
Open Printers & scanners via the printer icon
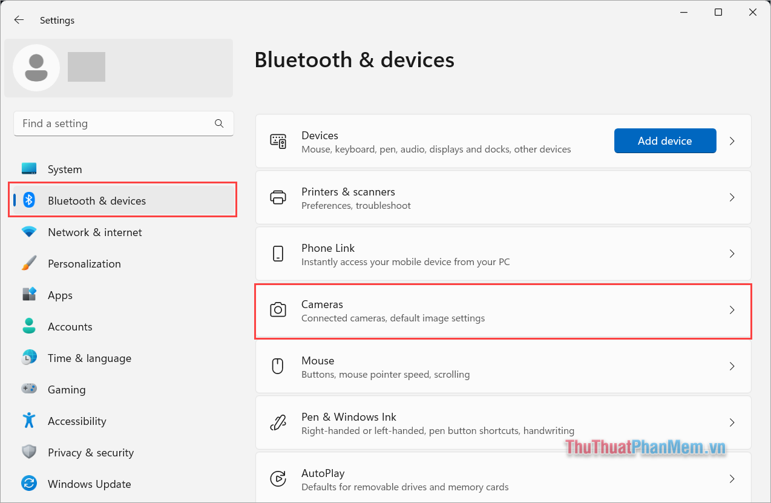pos(278,197)
